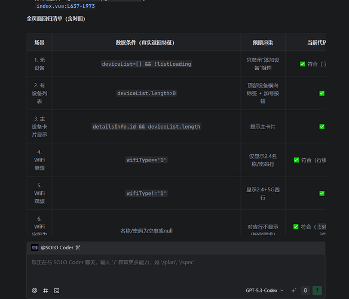Click the microphone voice input button
349x299 pixels.
(x=305, y=290)
